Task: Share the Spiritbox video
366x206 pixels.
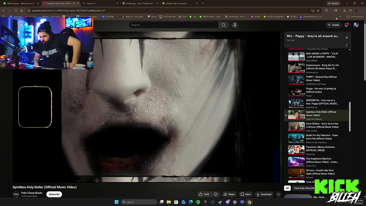Action: pos(229,194)
